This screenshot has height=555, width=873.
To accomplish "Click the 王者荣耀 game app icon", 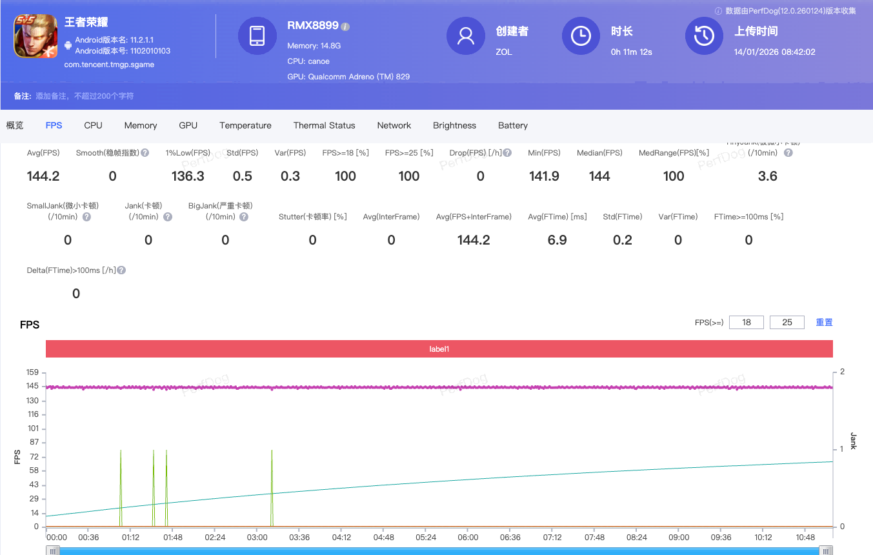I will tap(35, 35).
